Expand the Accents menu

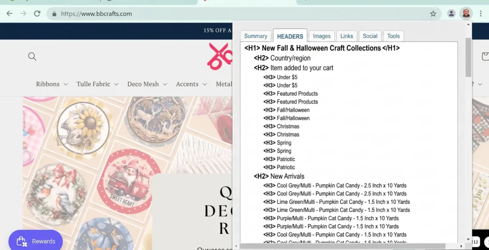[x=191, y=84]
